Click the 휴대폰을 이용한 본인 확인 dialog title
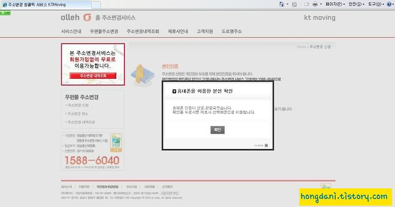This screenshot has height=207, width=395. pos(205,91)
